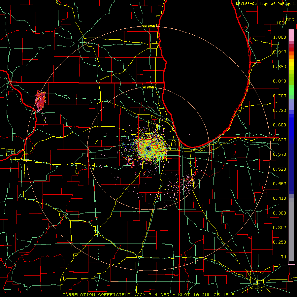
Task: Select the 0.573 legend value
Action: pyautogui.click(x=280, y=154)
